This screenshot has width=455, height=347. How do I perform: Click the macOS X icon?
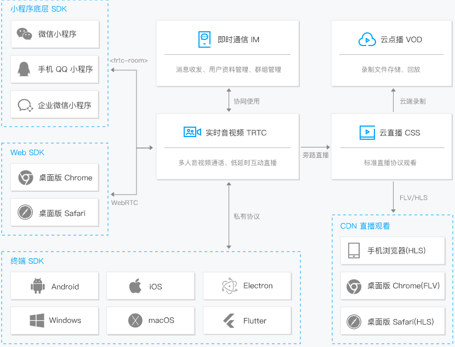coord(135,320)
